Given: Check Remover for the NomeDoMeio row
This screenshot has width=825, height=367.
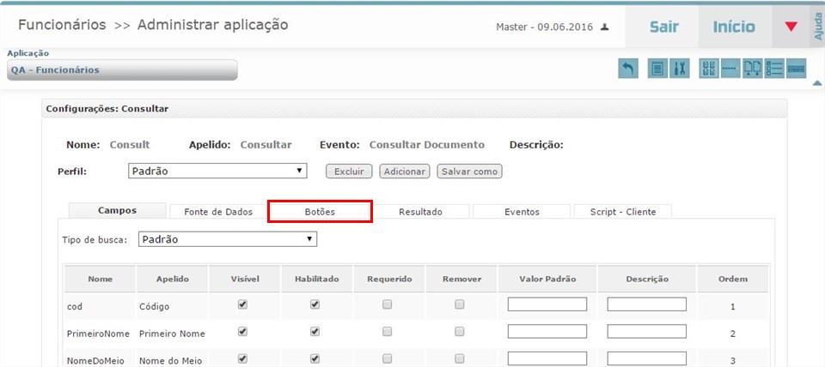Looking at the screenshot, I should point(459,359).
